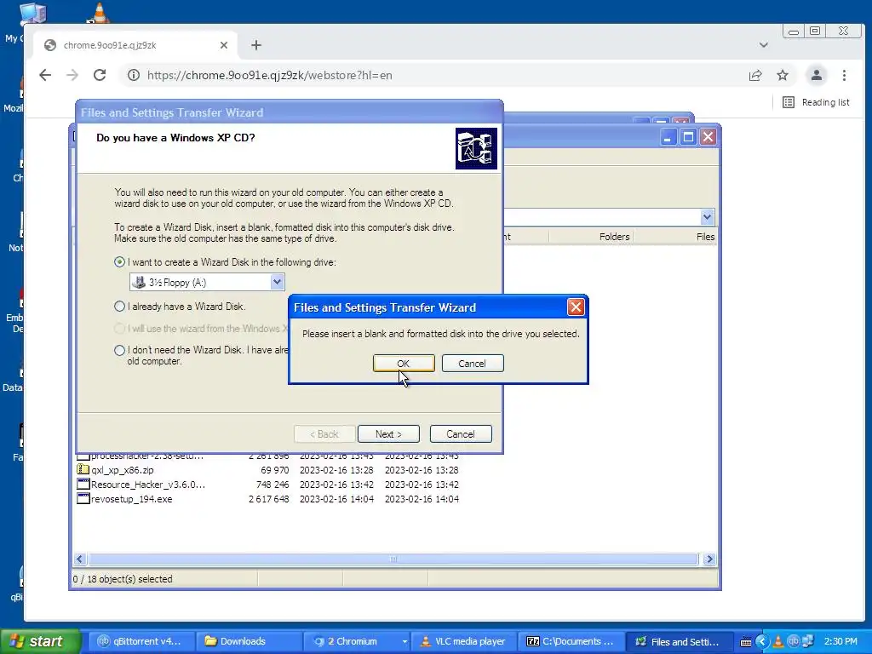Sort by Folders column in file manager
This screenshot has height=654, width=872.
(x=591, y=237)
